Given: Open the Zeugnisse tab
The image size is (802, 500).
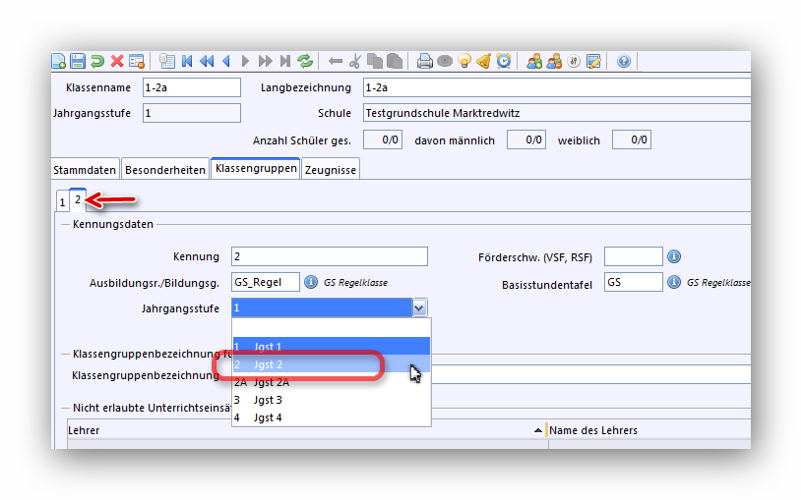Looking at the screenshot, I should 331,170.
